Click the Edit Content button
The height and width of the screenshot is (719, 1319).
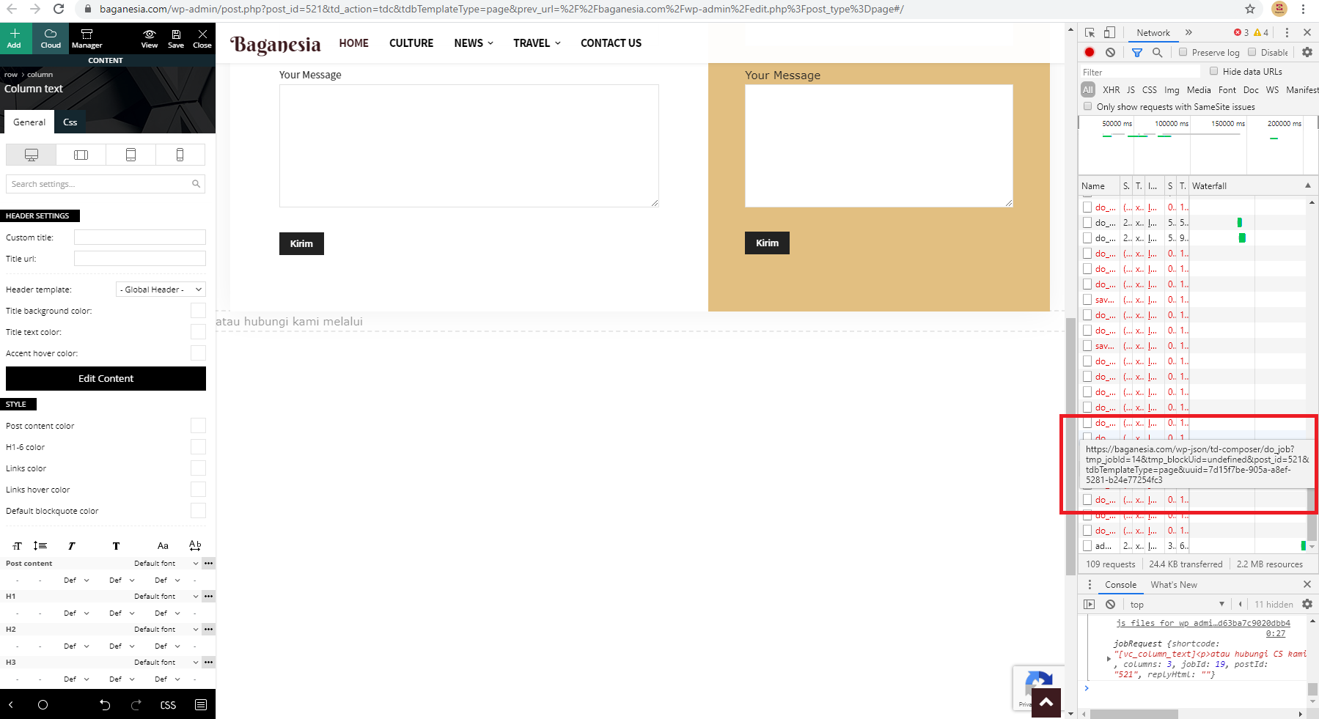pos(106,379)
